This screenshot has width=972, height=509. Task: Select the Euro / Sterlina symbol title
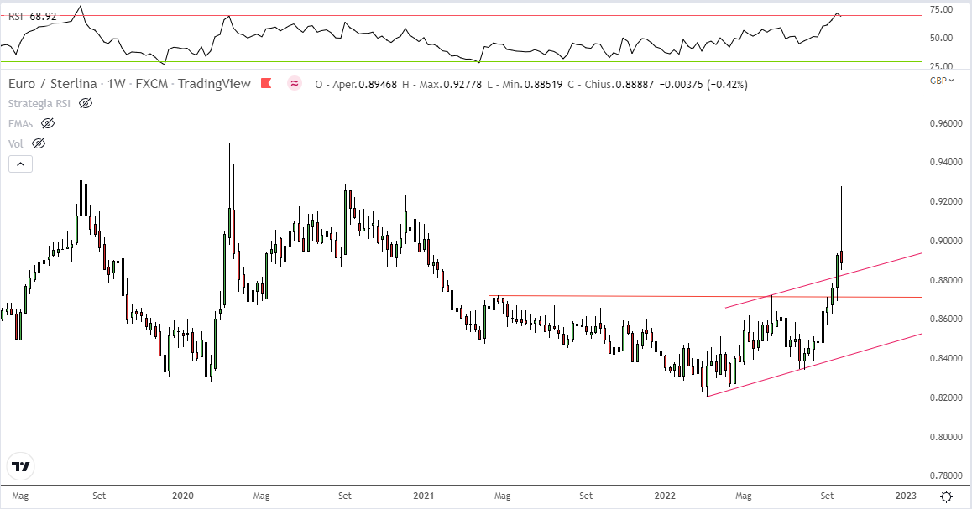pos(53,84)
